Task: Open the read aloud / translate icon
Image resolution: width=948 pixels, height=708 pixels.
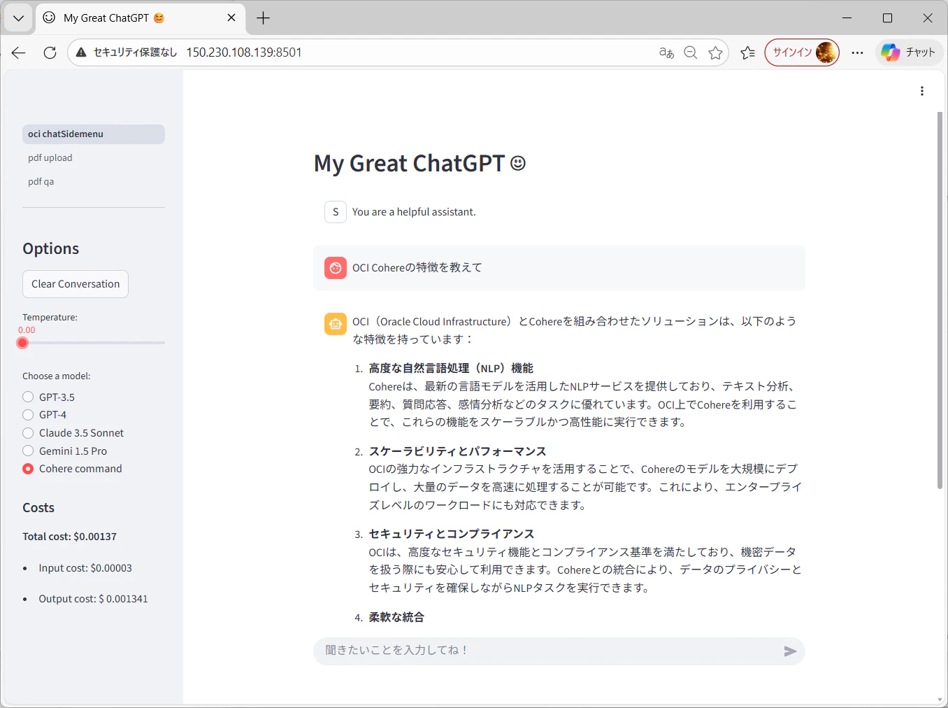Action: 666,52
